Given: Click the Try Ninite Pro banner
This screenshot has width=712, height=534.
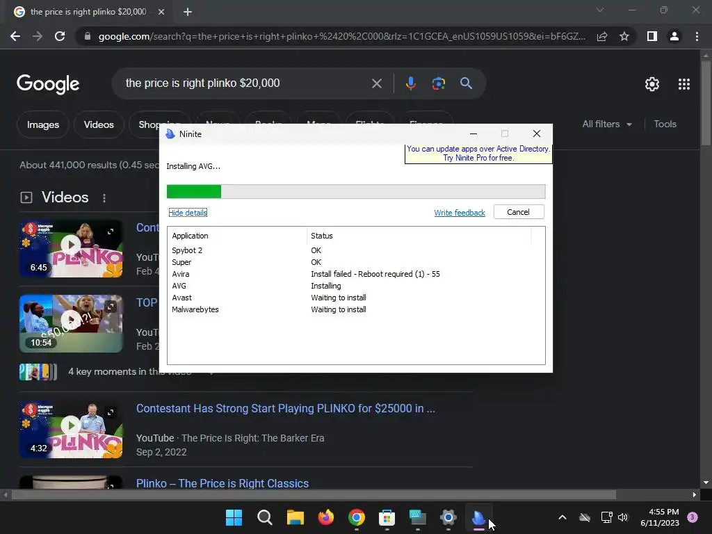Looking at the screenshot, I should pos(478,154).
